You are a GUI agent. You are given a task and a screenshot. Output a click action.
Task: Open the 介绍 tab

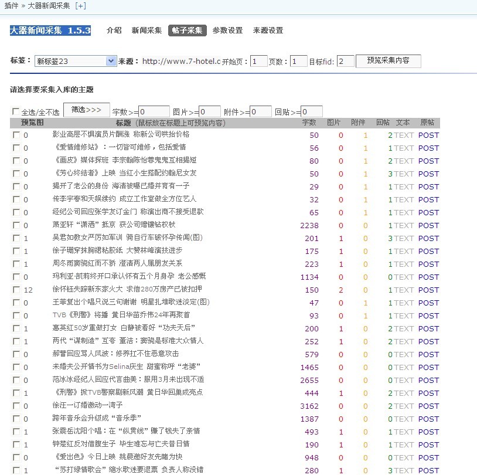click(114, 30)
